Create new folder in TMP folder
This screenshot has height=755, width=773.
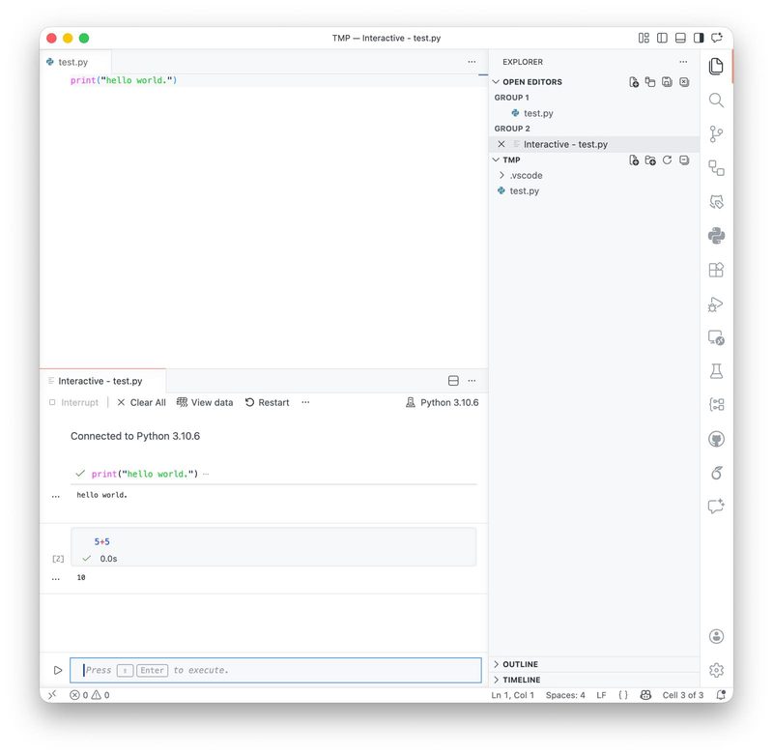(x=650, y=160)
